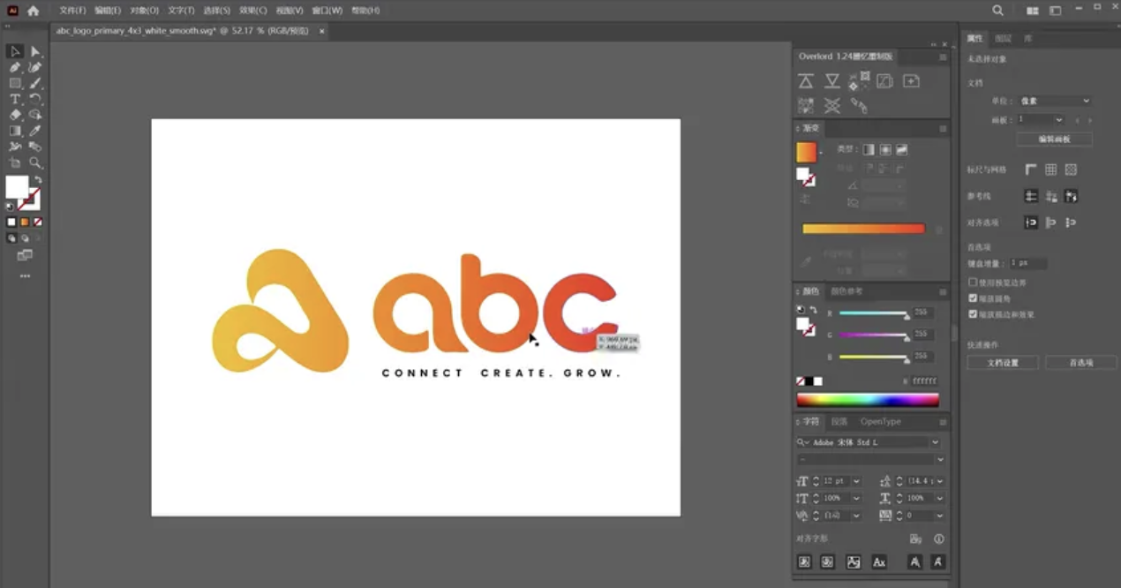Go to Illustrator Home screen
The height and width of the screenshot is (588, 1121).
pos(34,11)
